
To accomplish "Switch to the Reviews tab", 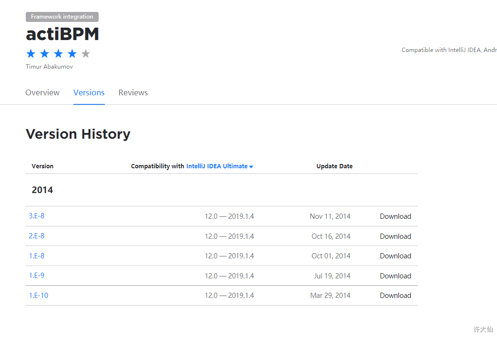I will point(133,92).
